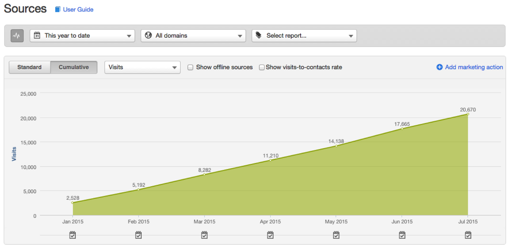Open the Jun 2015 calendar marker icon
This screenshot has width=510, height=249.
click(402, 235)
